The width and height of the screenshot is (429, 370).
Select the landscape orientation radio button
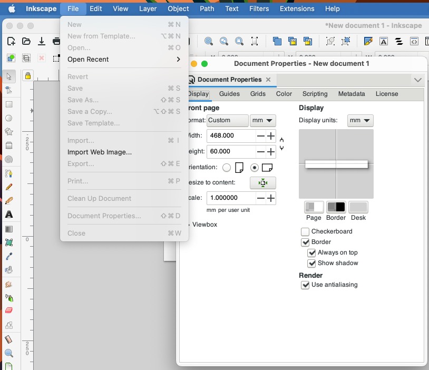[x=255, y=168]
